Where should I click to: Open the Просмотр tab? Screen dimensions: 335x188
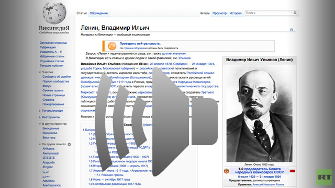pyautogui.click(x=219, y=13)
